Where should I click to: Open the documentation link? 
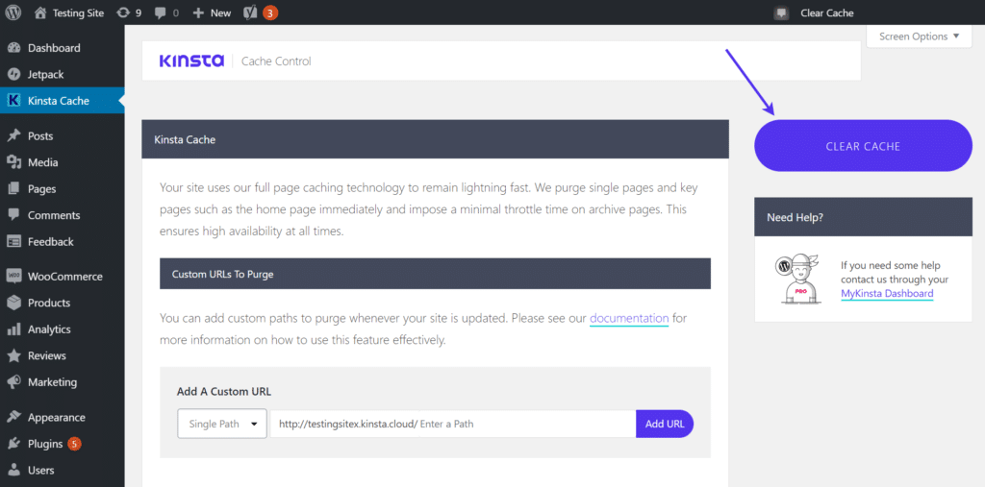click(x=629, y=318)
